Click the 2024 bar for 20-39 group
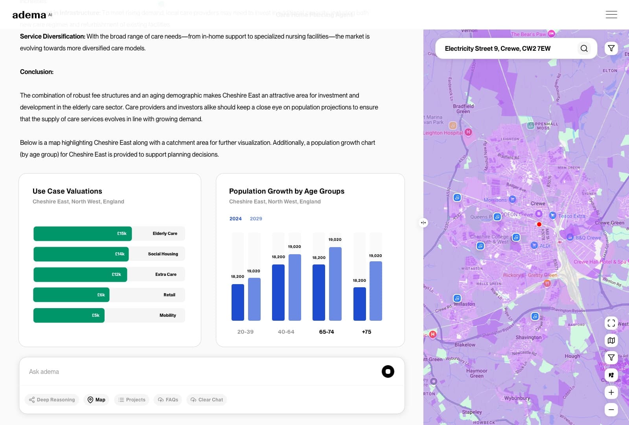 tap(238, 302)
